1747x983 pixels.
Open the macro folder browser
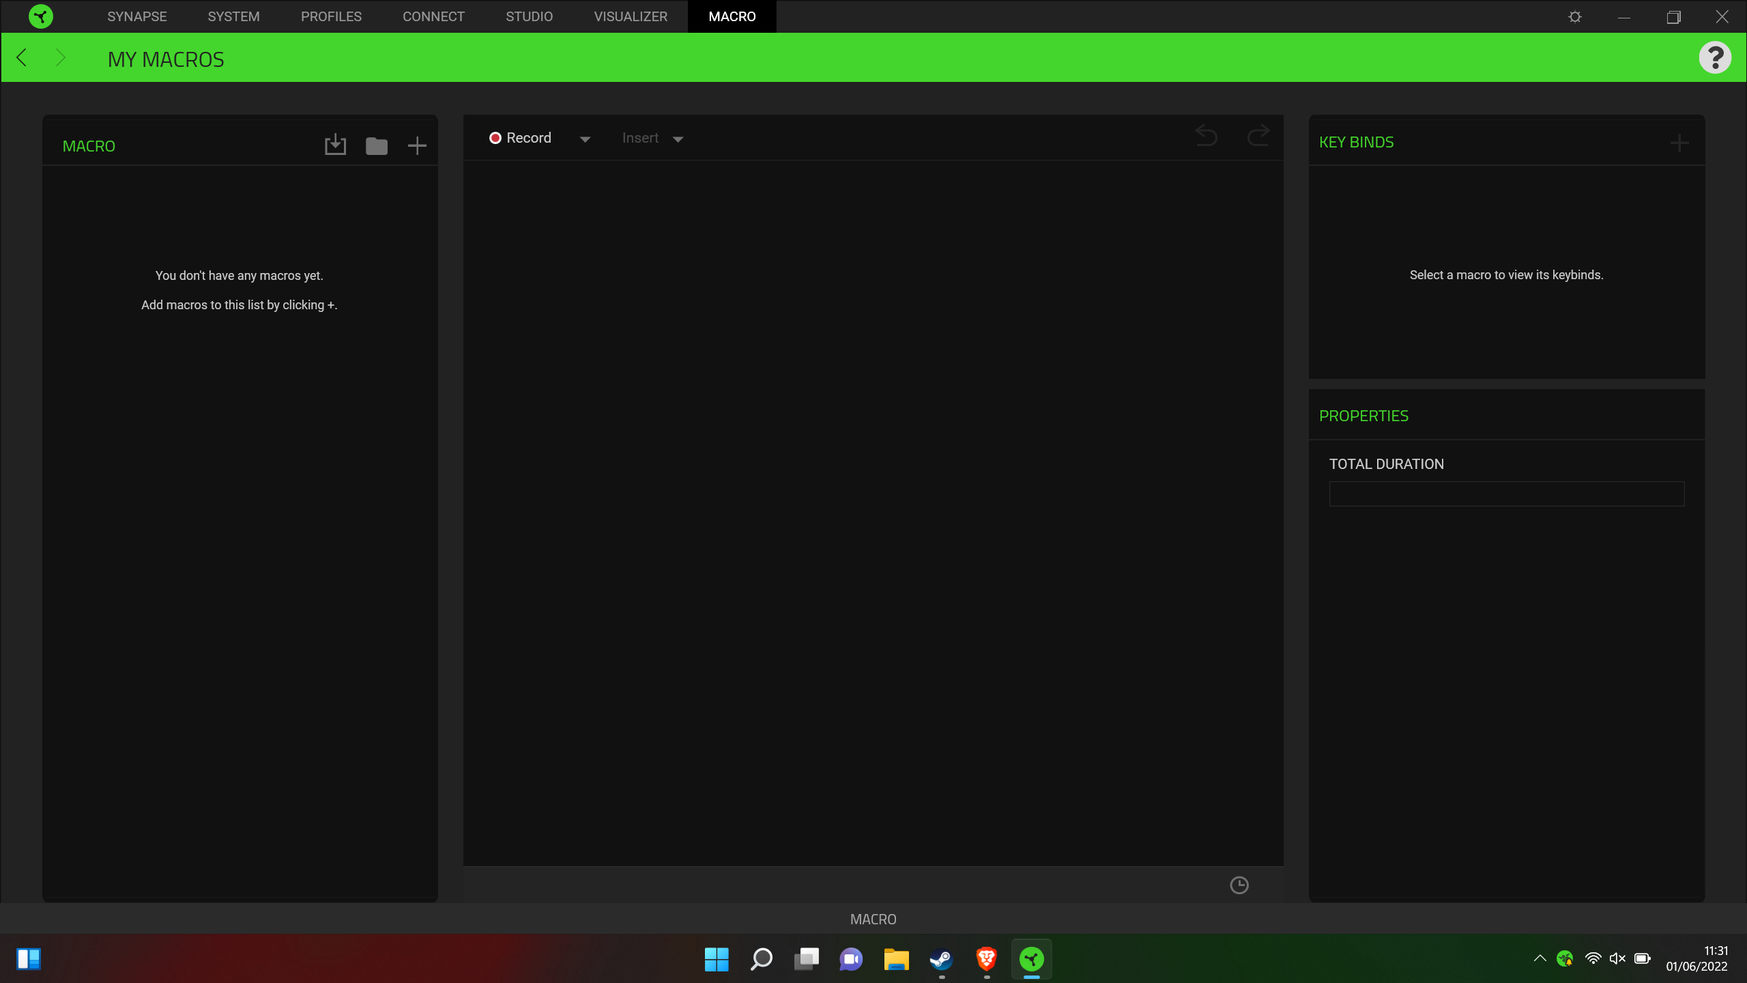click(376, 145)
